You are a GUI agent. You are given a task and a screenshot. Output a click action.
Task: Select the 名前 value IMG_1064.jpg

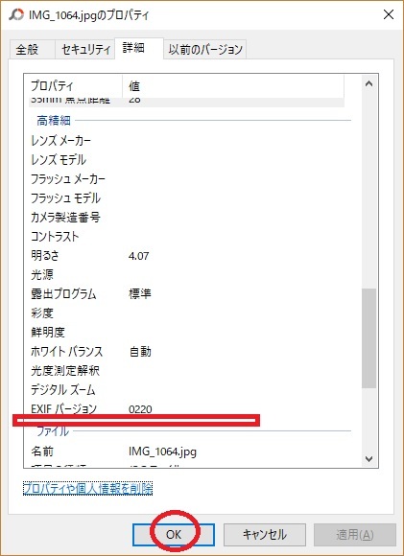click(x=162, y=452)
